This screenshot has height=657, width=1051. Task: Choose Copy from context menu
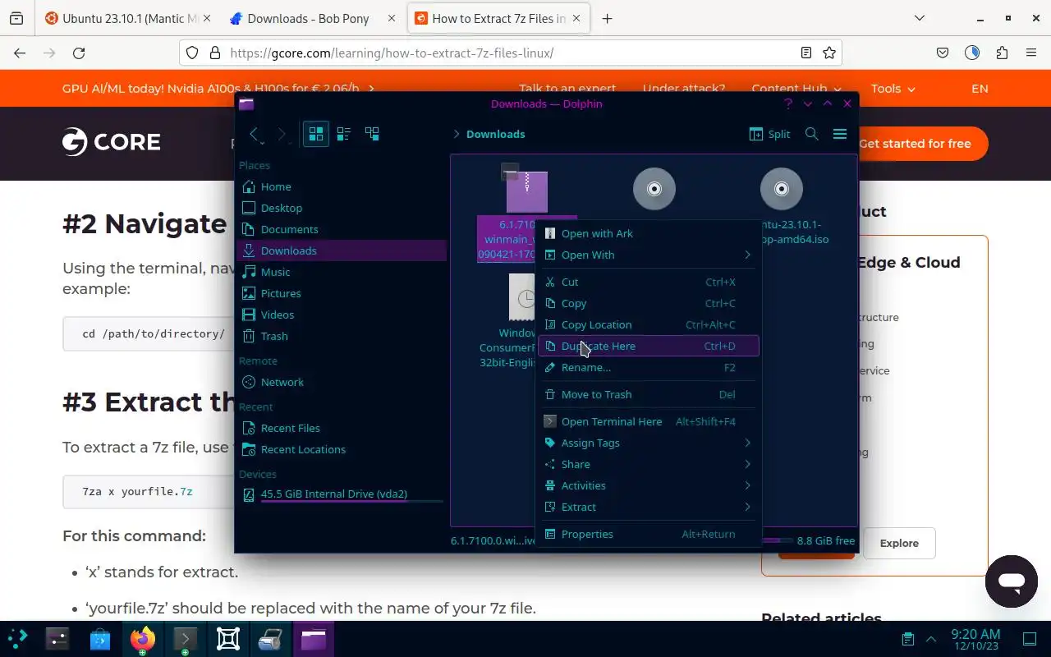click(649, 303)
